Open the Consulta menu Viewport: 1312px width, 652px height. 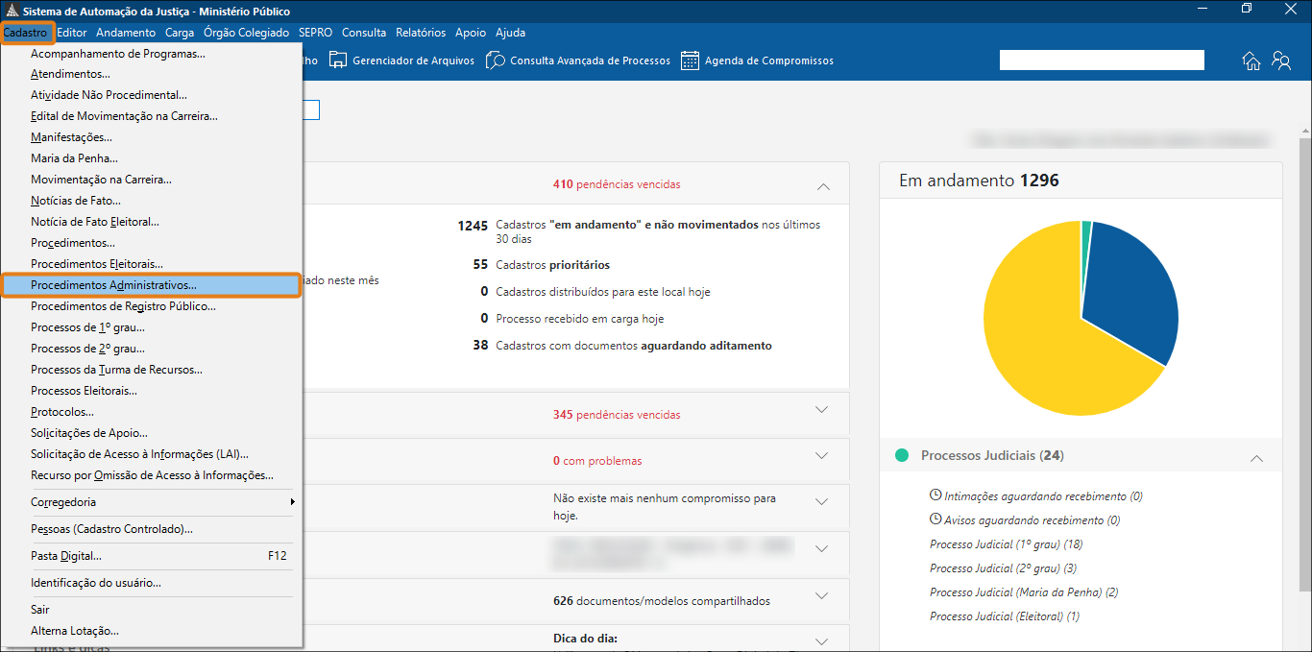[x=364, y=33]
